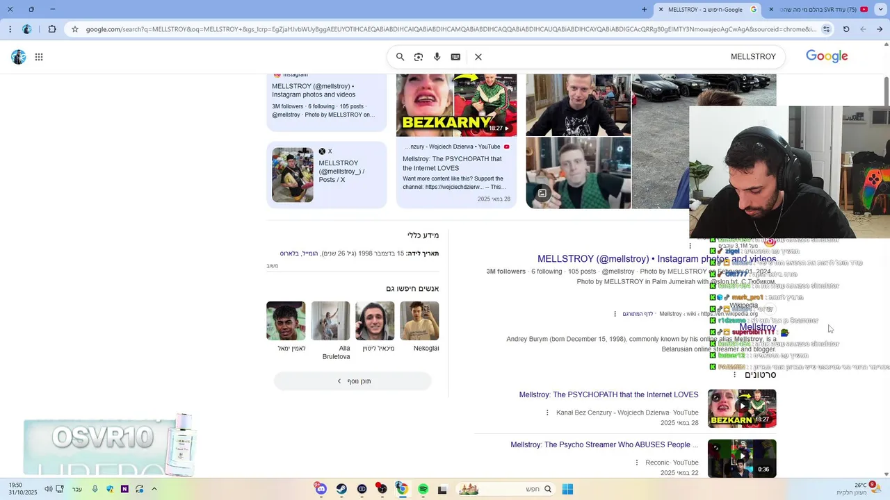The height and width of the screenshot is (500, 890).
Task: Open the Belarus link in the info panel
Action: (x=289, y=253)
